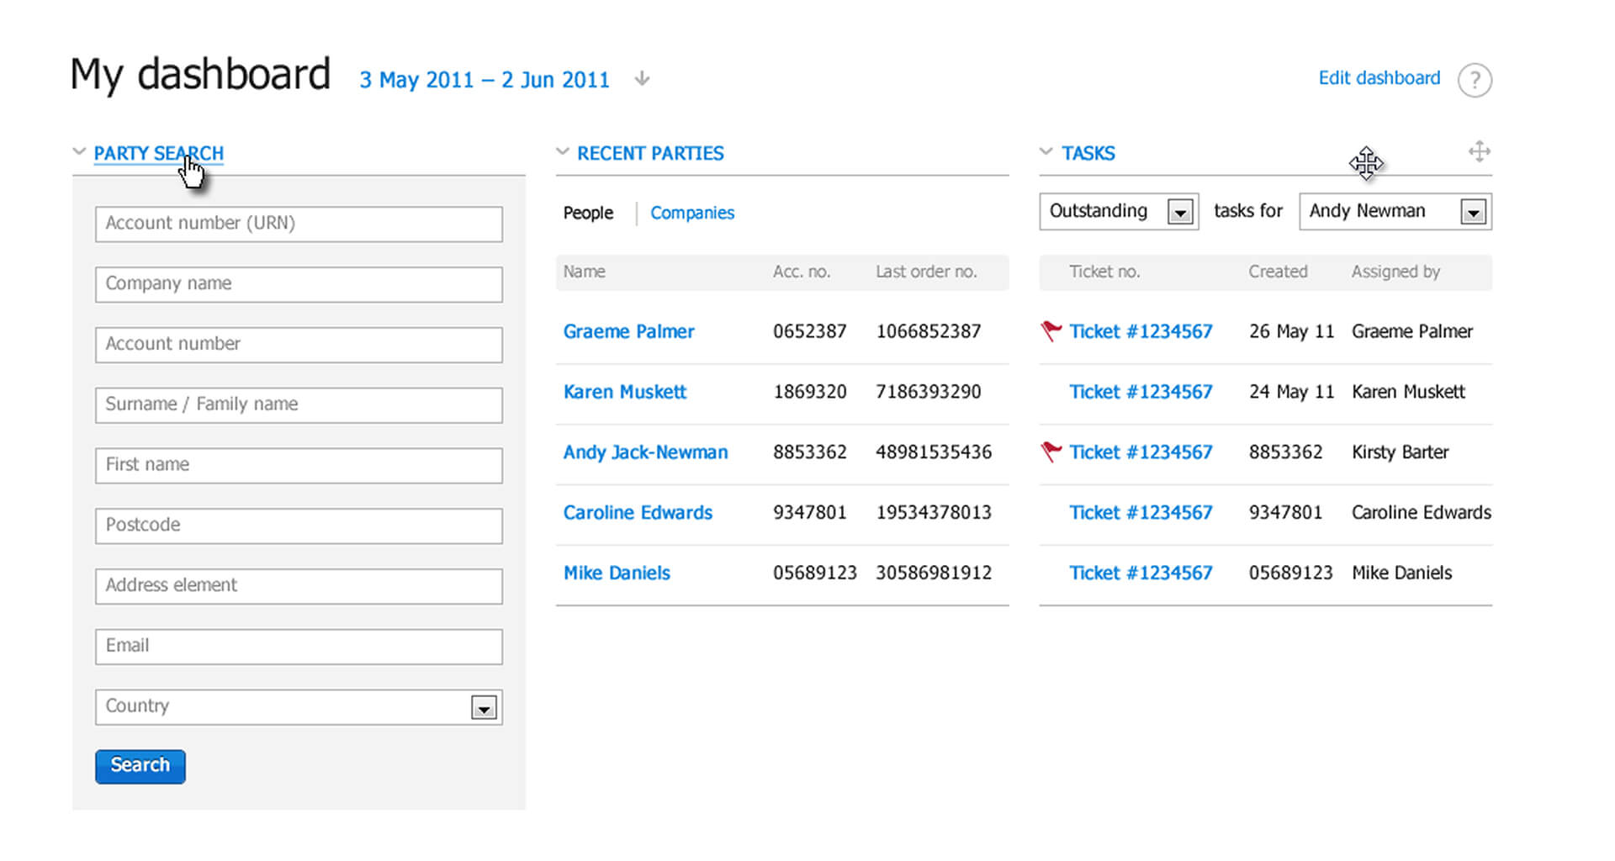Collapse the Recent Parties panel chevron
1615x861 pixels.
tap(563, 152)
